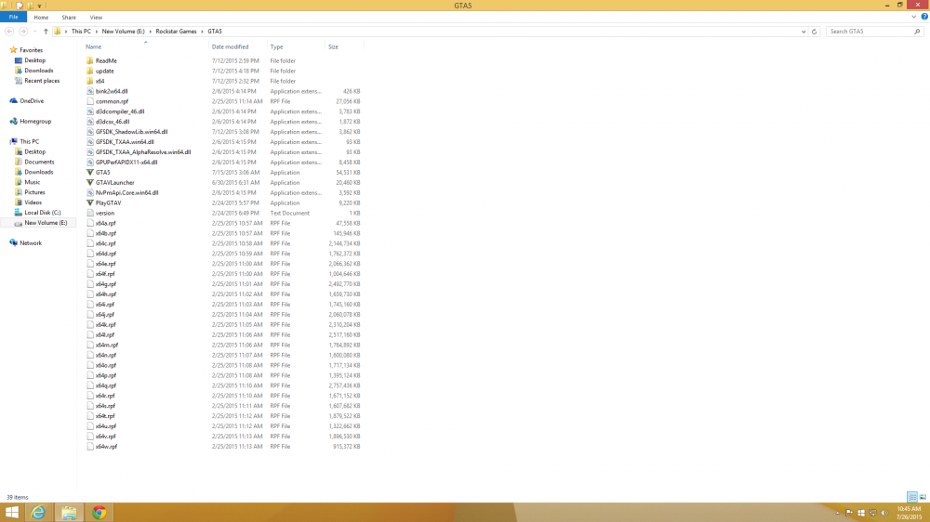Select the GTAVLauncher application icon
The width and height of the screenshot is (930, 522).
coord(89,182)
